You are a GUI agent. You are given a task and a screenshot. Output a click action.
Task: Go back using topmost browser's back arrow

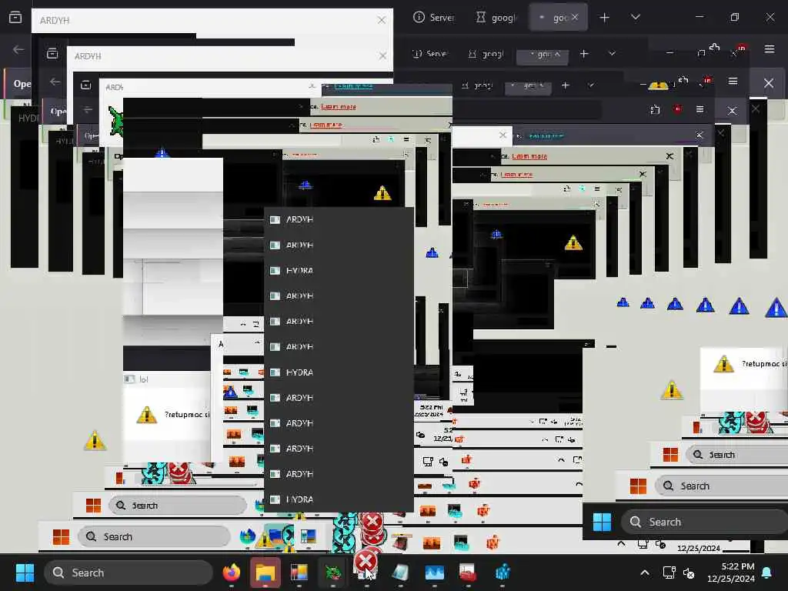[18, 49]
